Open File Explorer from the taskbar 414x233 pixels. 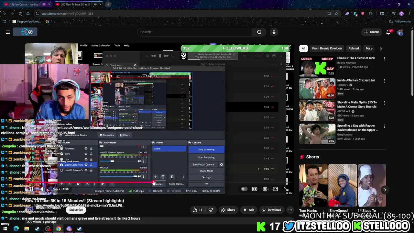27,229
